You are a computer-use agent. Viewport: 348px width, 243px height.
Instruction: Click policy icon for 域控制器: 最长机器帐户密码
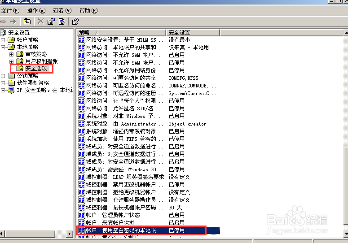[82, 208]
